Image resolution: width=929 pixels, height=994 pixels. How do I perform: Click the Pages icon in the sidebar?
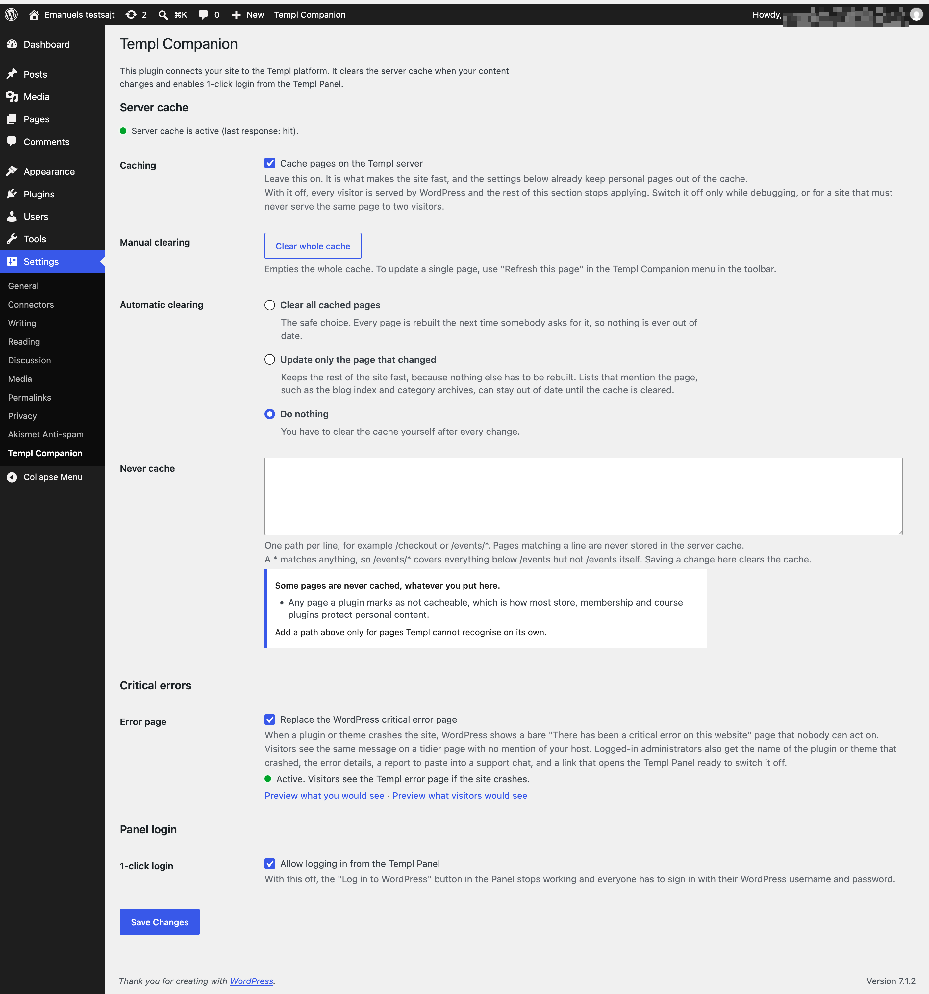12,119
